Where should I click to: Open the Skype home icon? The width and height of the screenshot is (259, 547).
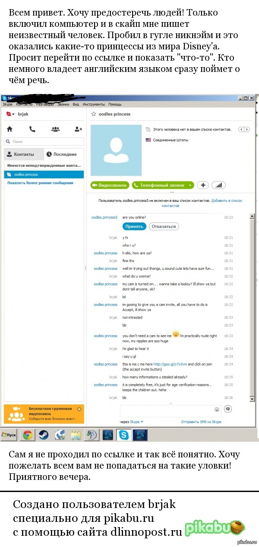[x=9, y=129]
